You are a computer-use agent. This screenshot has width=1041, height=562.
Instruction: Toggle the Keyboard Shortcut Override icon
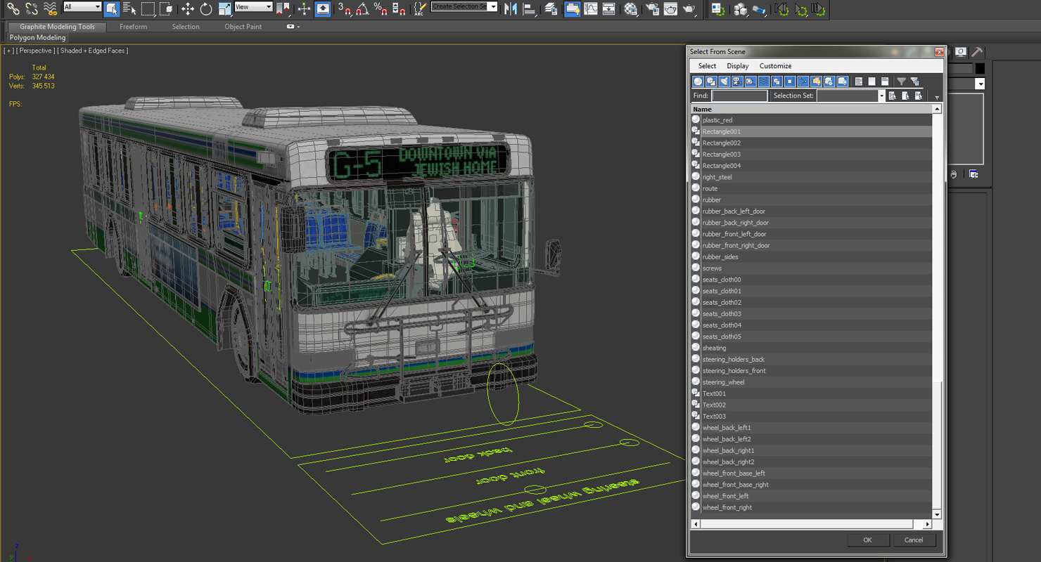pyautogui.click(x=322, y=8)
